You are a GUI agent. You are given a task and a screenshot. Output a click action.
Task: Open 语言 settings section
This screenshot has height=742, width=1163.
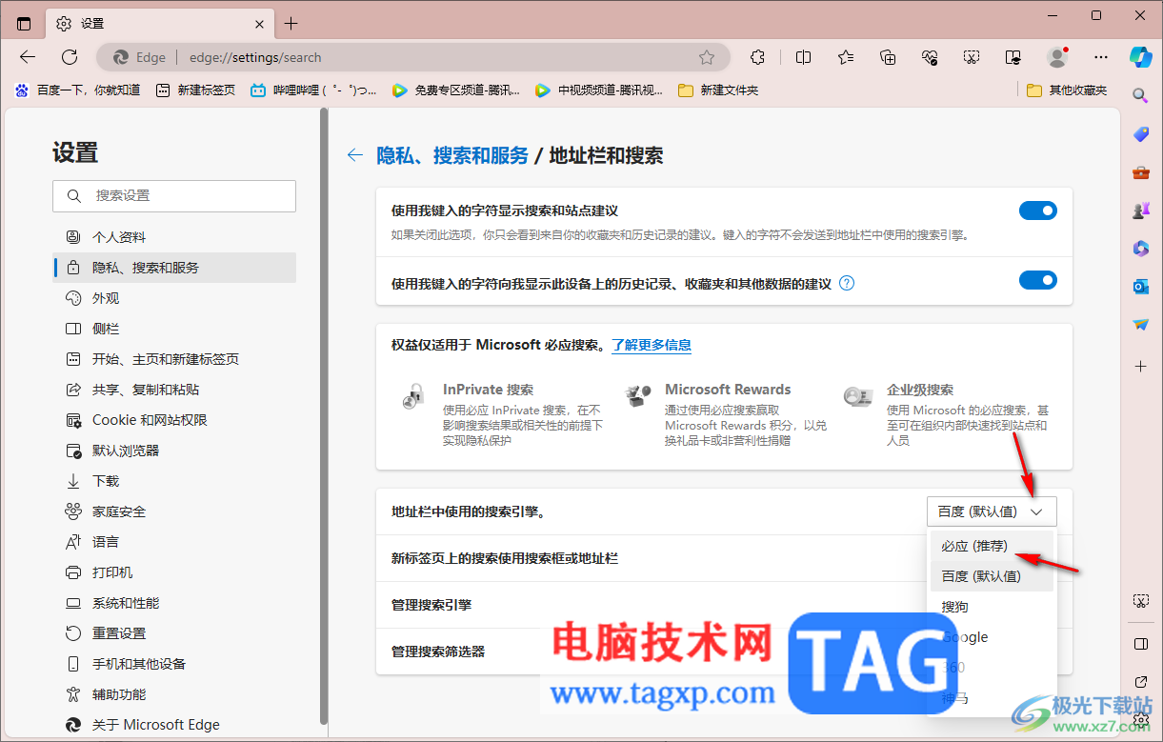click(174, 542)
